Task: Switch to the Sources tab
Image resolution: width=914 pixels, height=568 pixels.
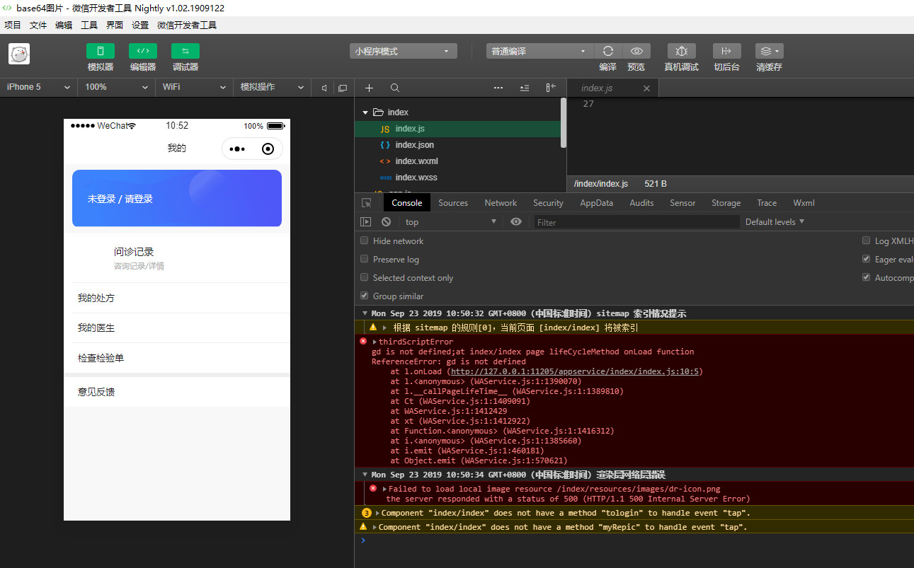Action: click(453, 203)
